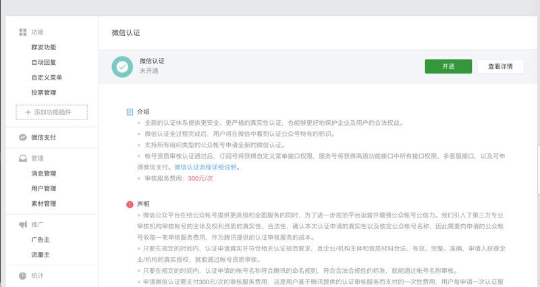540x287 pixels.
Task: Click the 统计 section header text
Action: (x=38, y=276)
